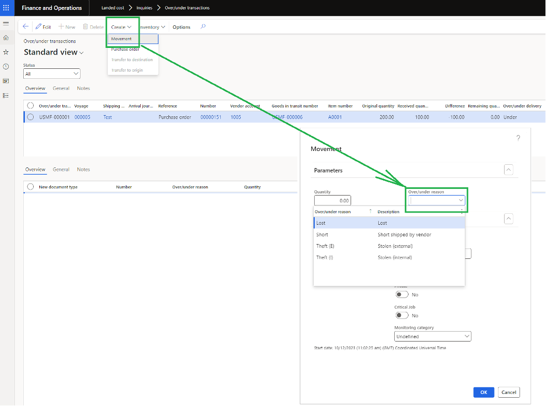Open Favorites star icon in sidebar
The width and height of the screenshot is (546, 406).
tap(6, 52)
